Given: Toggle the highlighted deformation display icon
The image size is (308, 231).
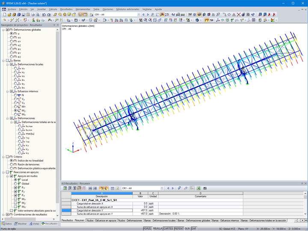Looking at the screenshot, I should click(207, 20).
